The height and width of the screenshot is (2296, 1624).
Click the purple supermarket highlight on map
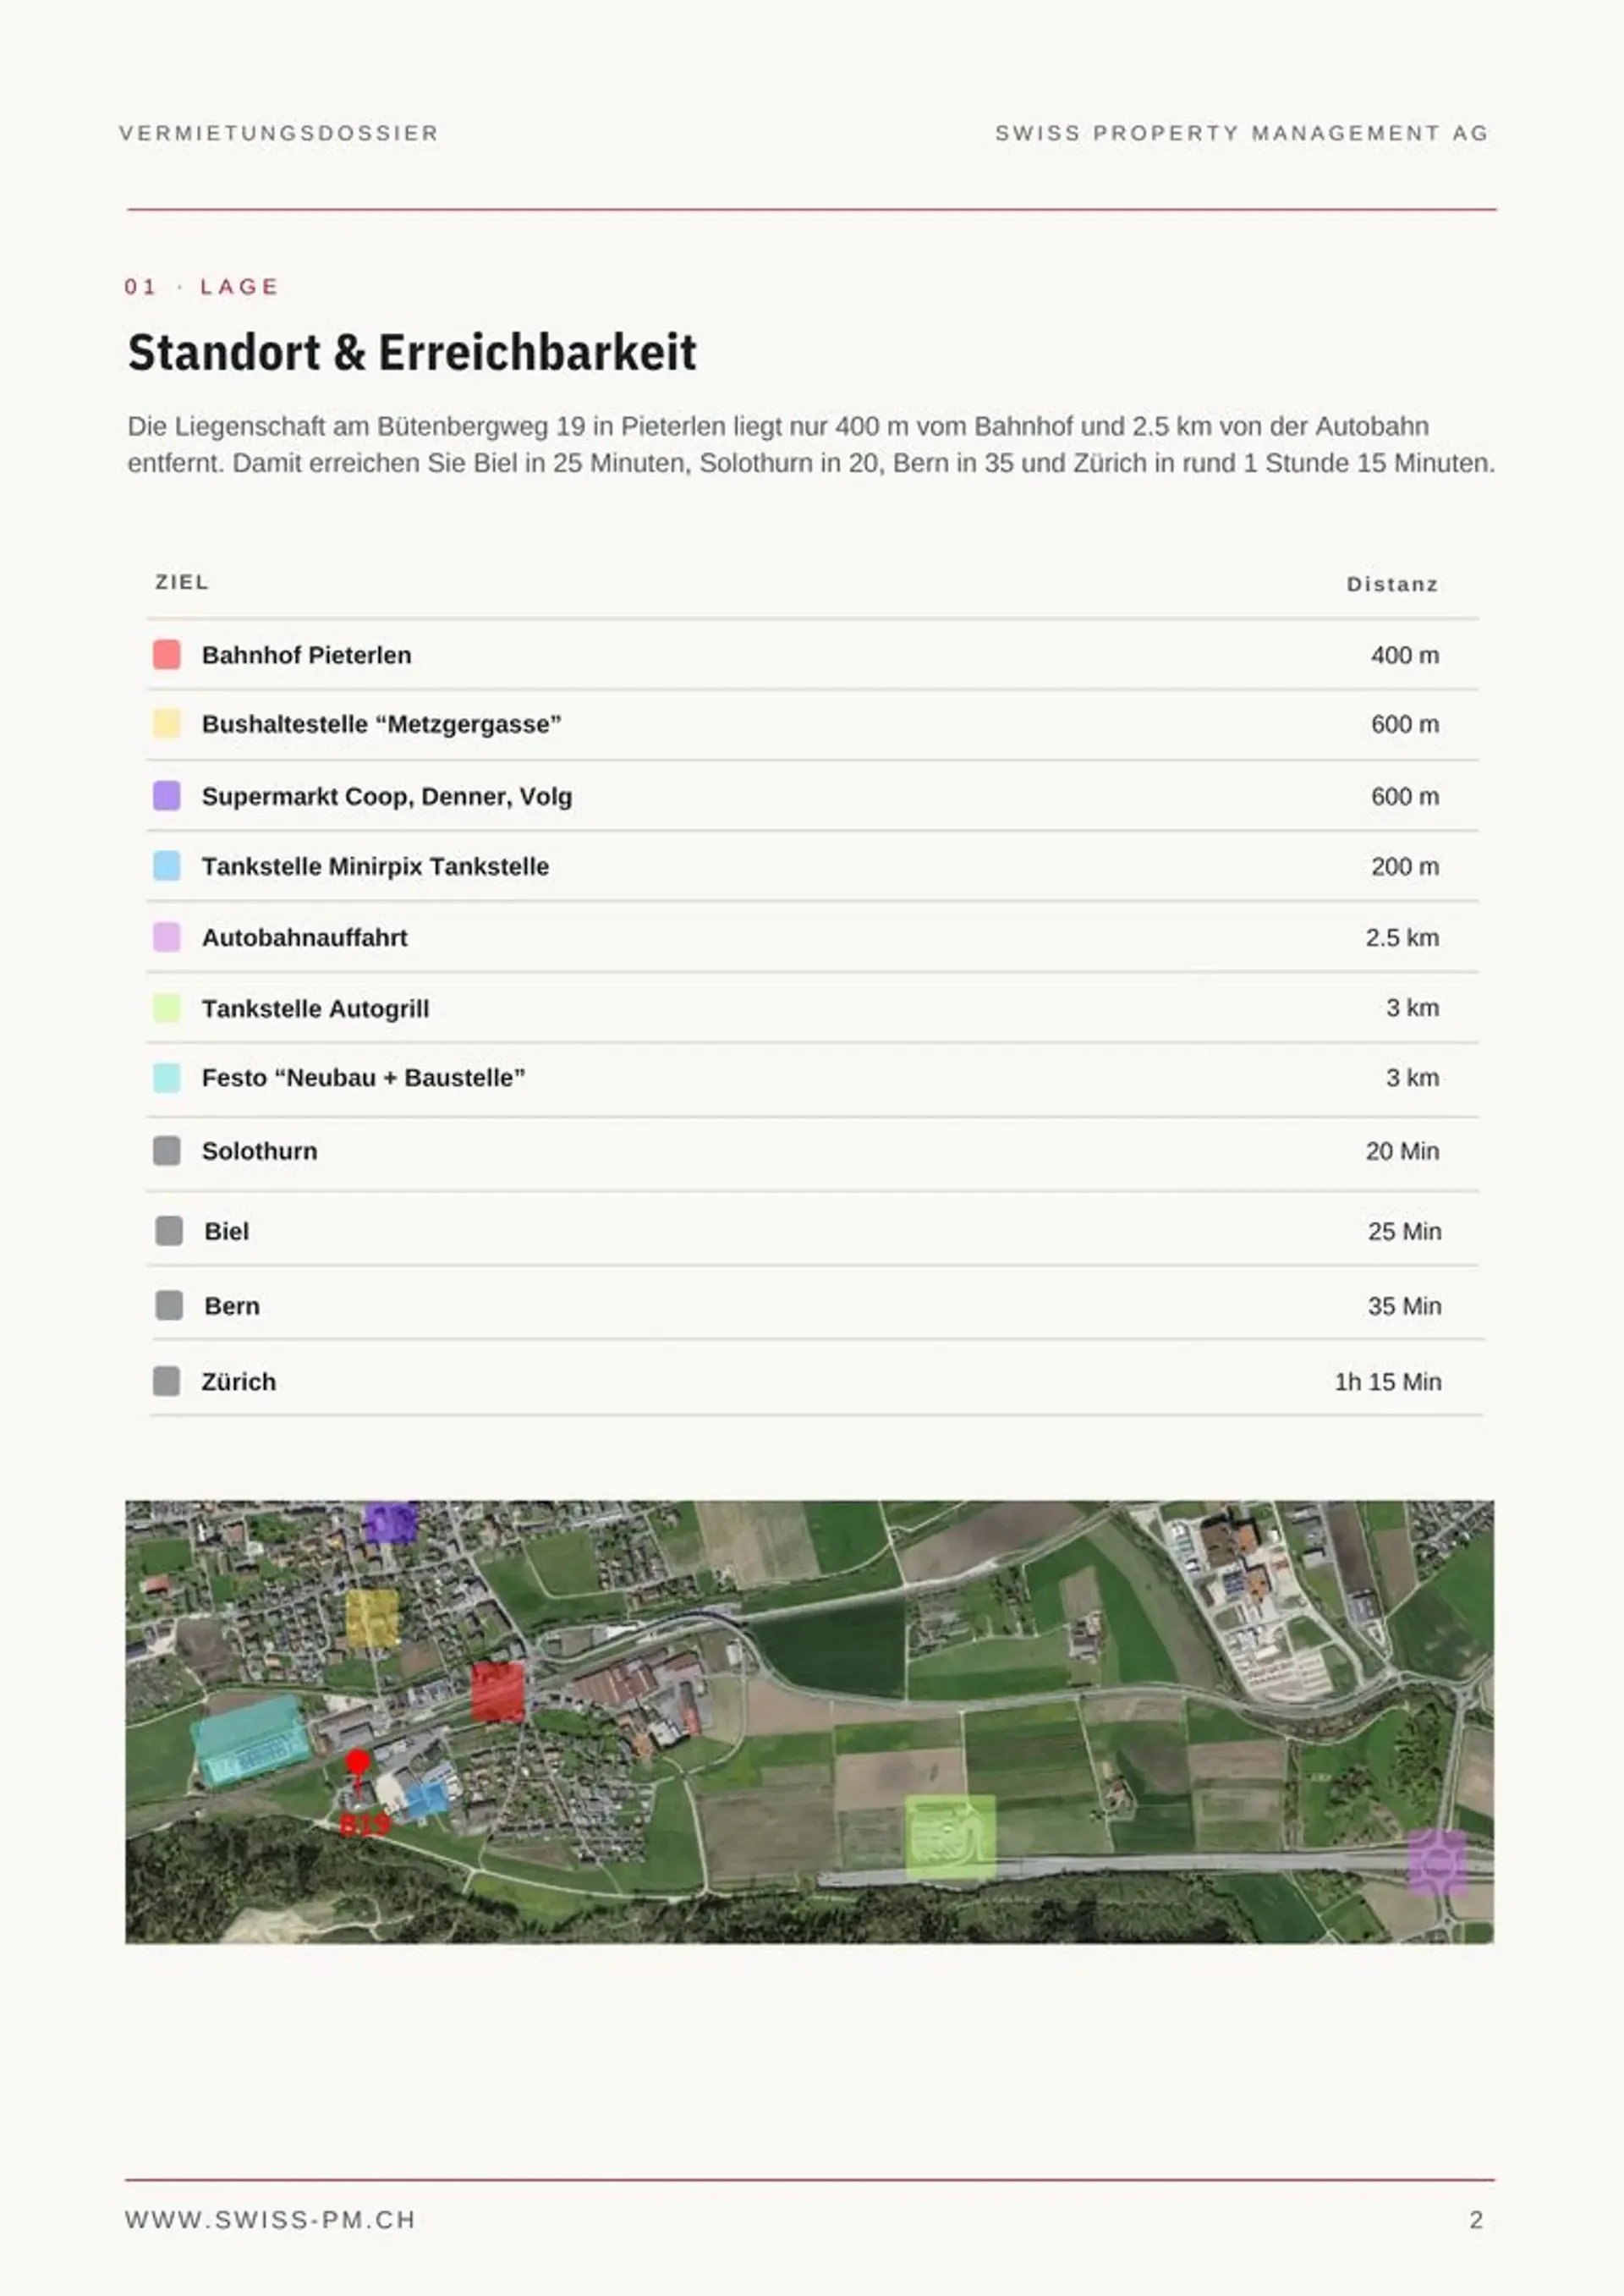coord(390,1523)
